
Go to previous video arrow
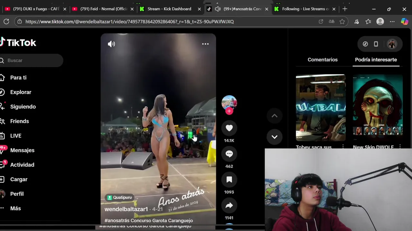(x=275, y=116)
